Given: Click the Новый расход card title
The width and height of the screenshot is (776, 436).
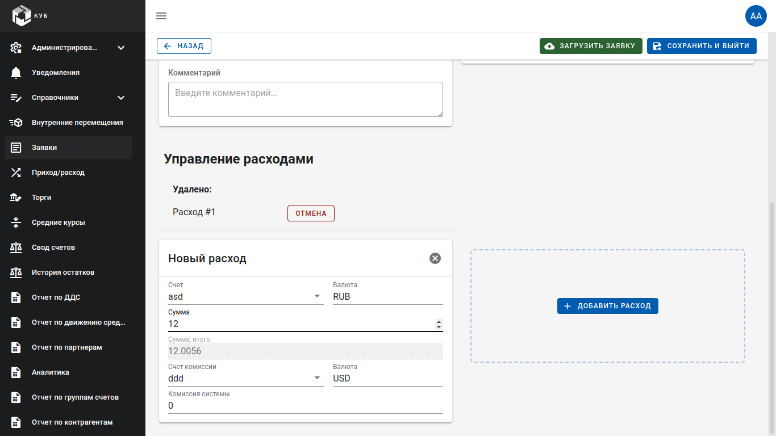Looking at the screenshot, I should click(x=207, y=258).
